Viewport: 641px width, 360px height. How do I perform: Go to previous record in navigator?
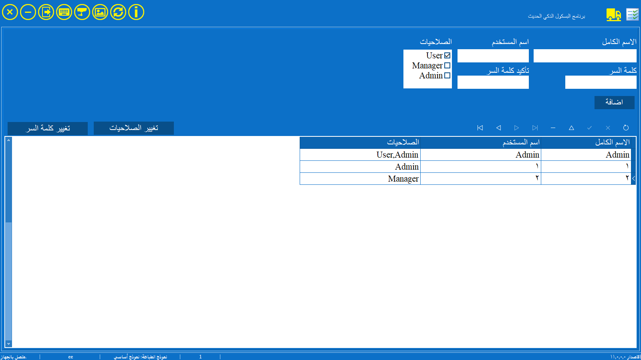tap(498, 128)
